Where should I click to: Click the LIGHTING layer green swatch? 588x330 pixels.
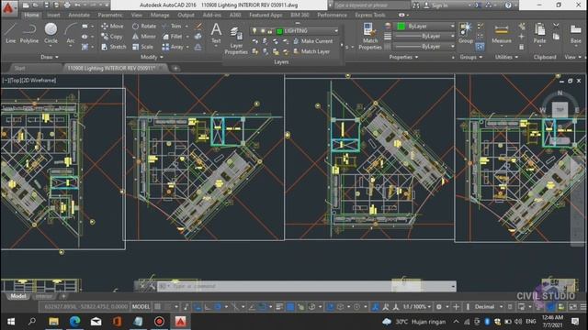click(x=279, y=31)
